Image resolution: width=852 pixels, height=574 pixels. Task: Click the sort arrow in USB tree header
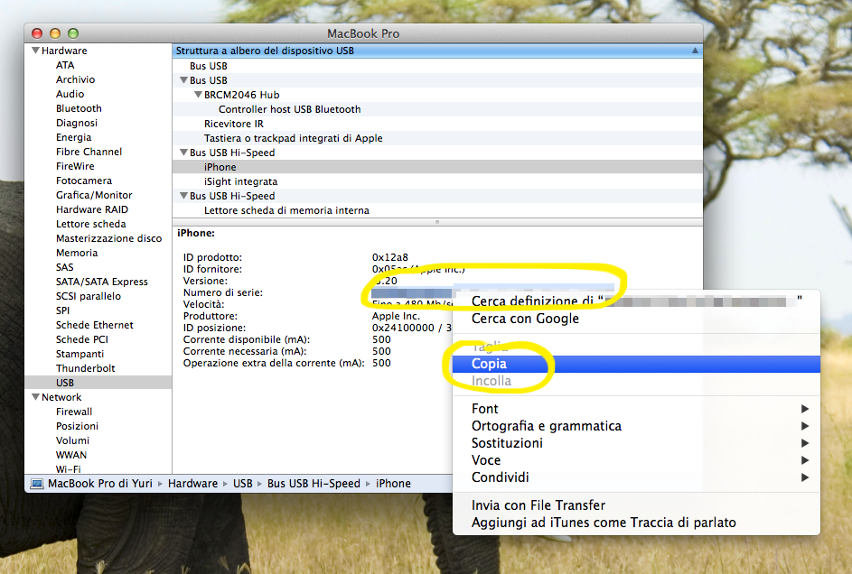[x=695, y=51]
